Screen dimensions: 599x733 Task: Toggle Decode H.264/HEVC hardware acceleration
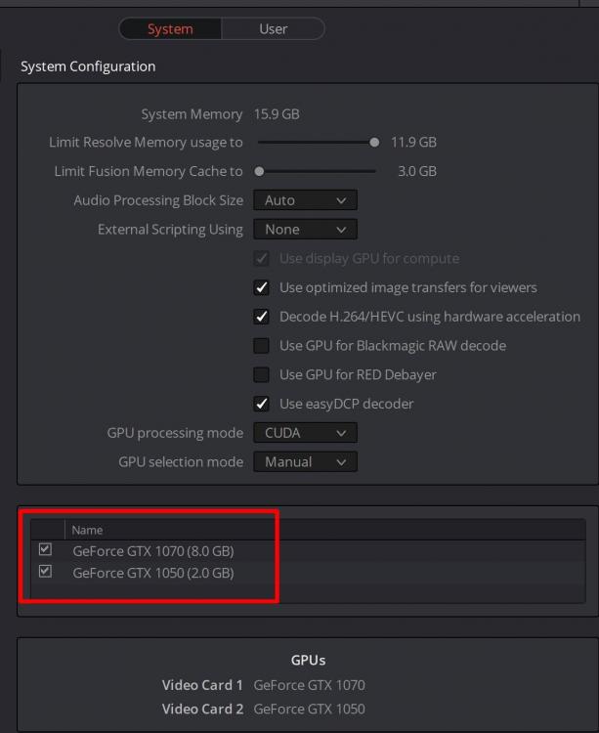261,317
